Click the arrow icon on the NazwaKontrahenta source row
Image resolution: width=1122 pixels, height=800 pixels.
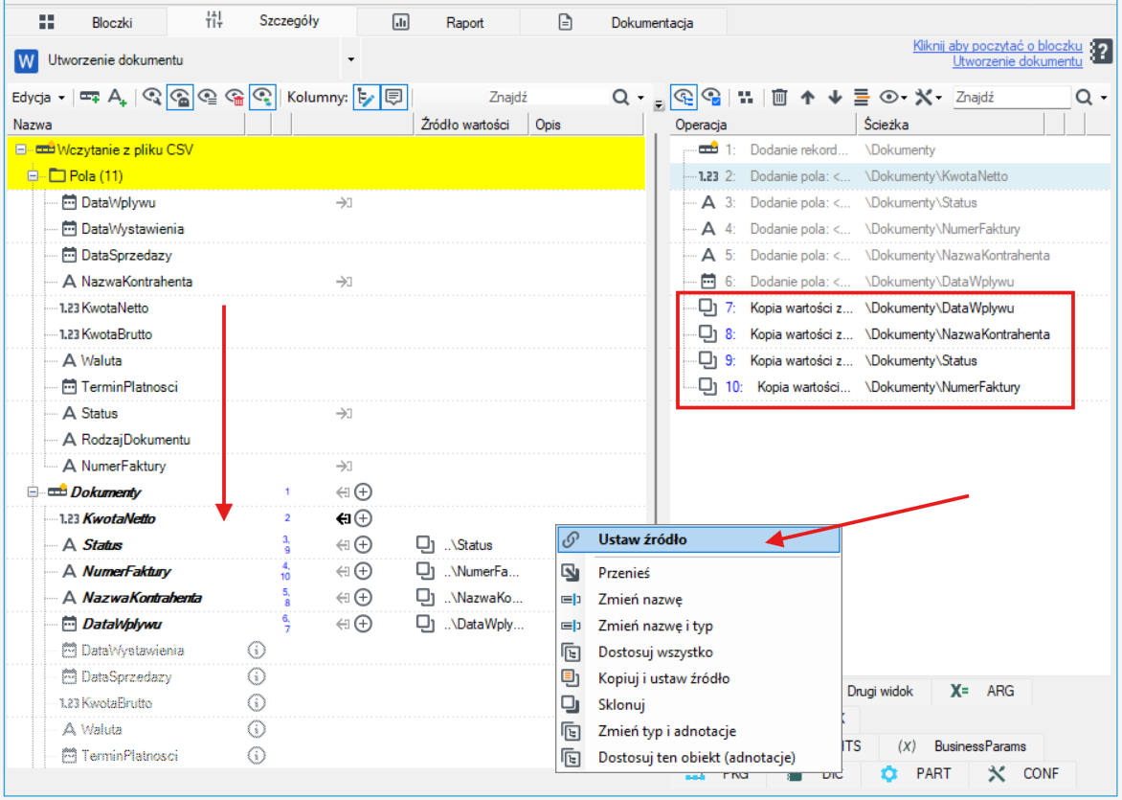344,282
